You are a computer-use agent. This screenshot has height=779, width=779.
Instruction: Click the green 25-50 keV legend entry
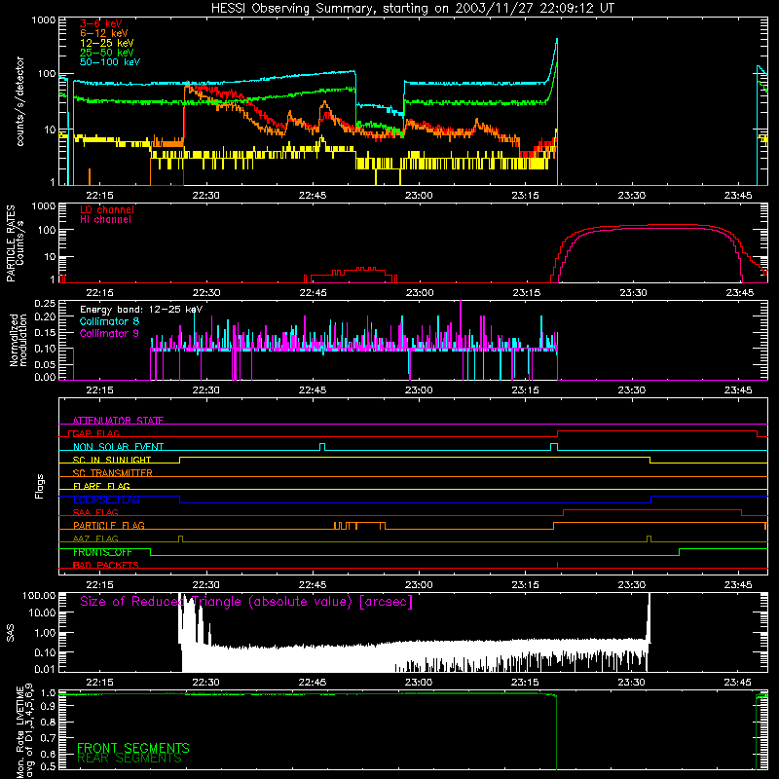pyautogui.click(x=107, y=53)
